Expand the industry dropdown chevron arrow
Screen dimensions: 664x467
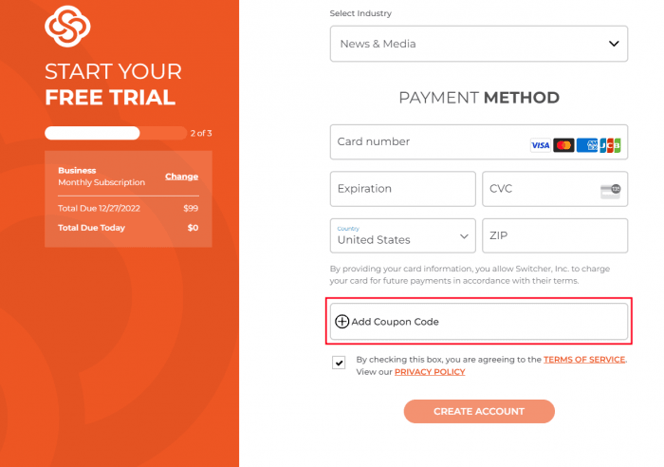[x=614, y=44]
